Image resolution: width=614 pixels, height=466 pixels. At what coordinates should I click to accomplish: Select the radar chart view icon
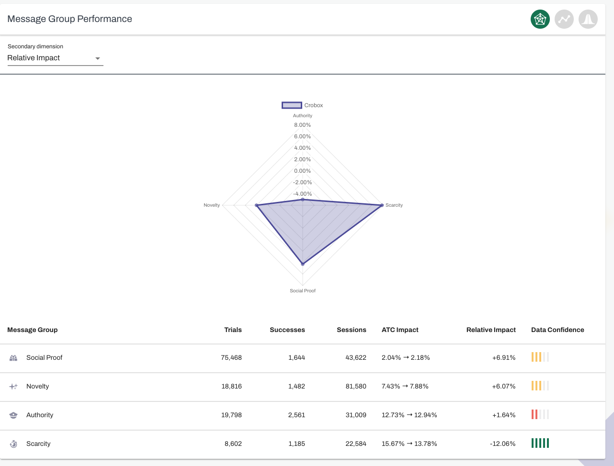tap(540, 19)
